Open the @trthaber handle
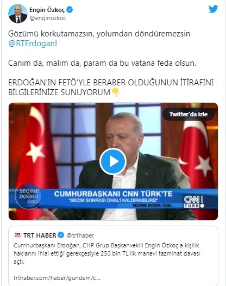The image size is (226, 286). point(80,235)
